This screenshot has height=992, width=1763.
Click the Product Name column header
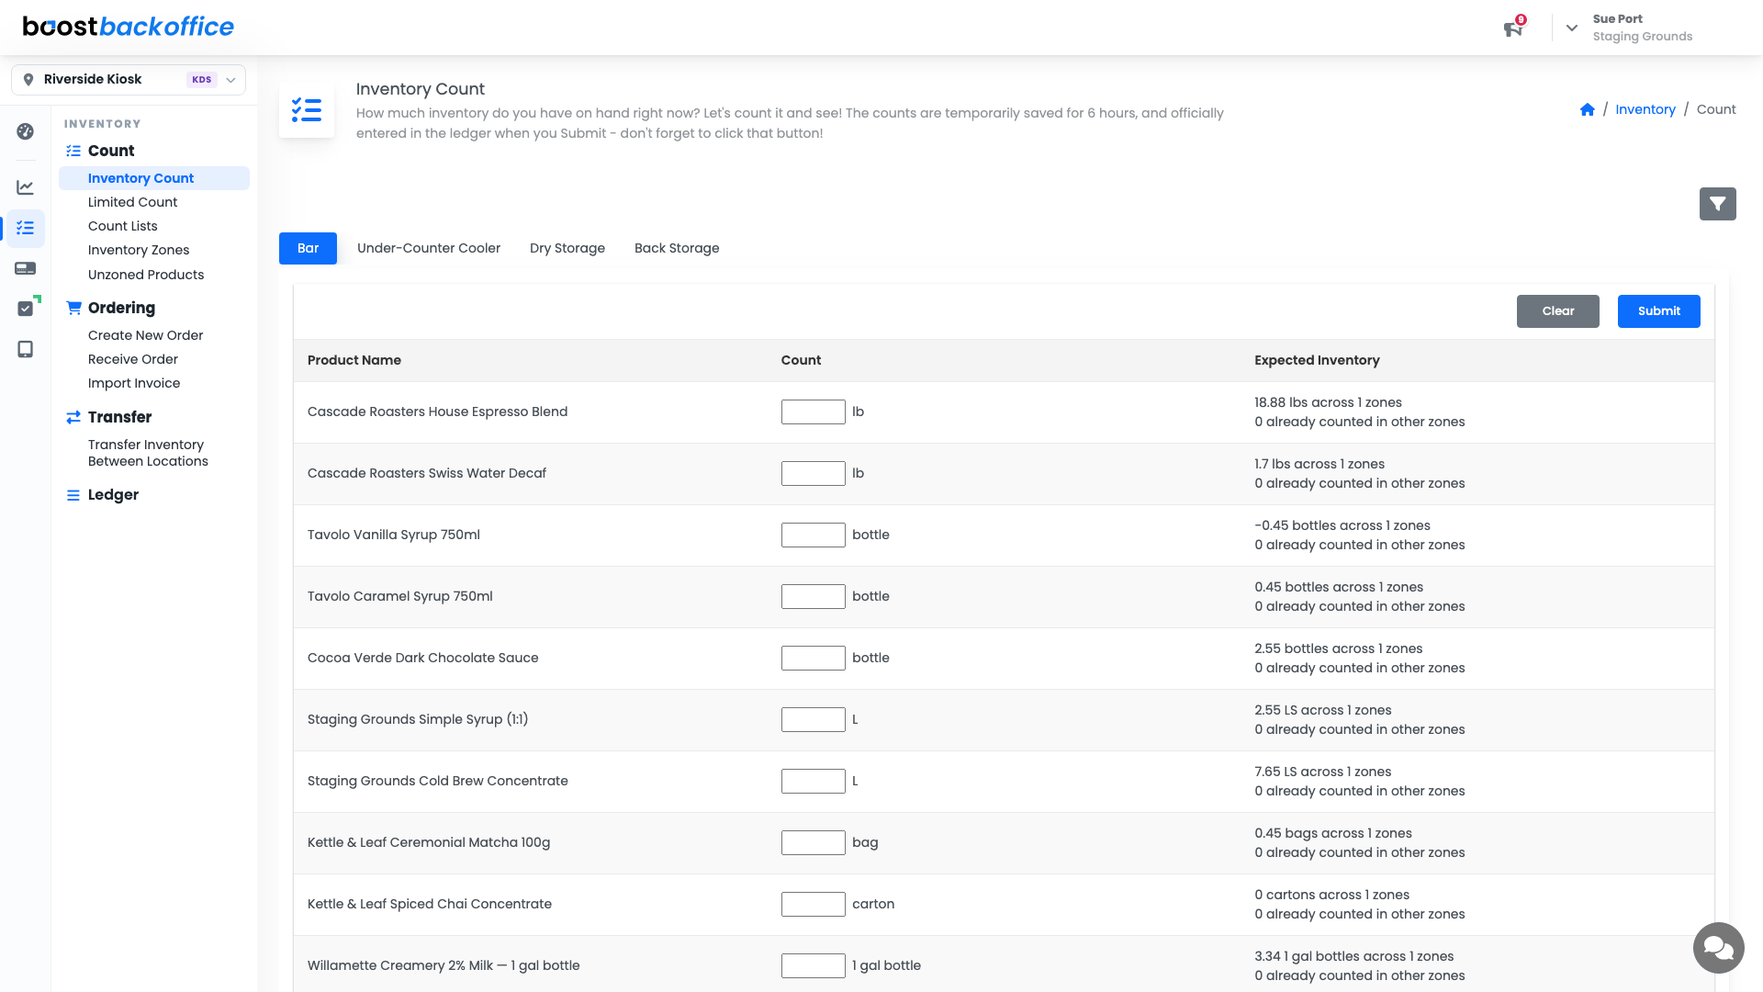pyautogui.click(x=354, y=360)
